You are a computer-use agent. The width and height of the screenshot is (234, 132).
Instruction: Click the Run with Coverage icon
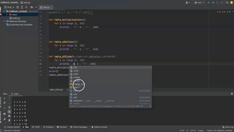click(217, 3)
